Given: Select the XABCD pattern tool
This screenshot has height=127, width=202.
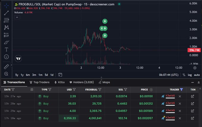Looking at the screenshot, I should pos(6,27).
